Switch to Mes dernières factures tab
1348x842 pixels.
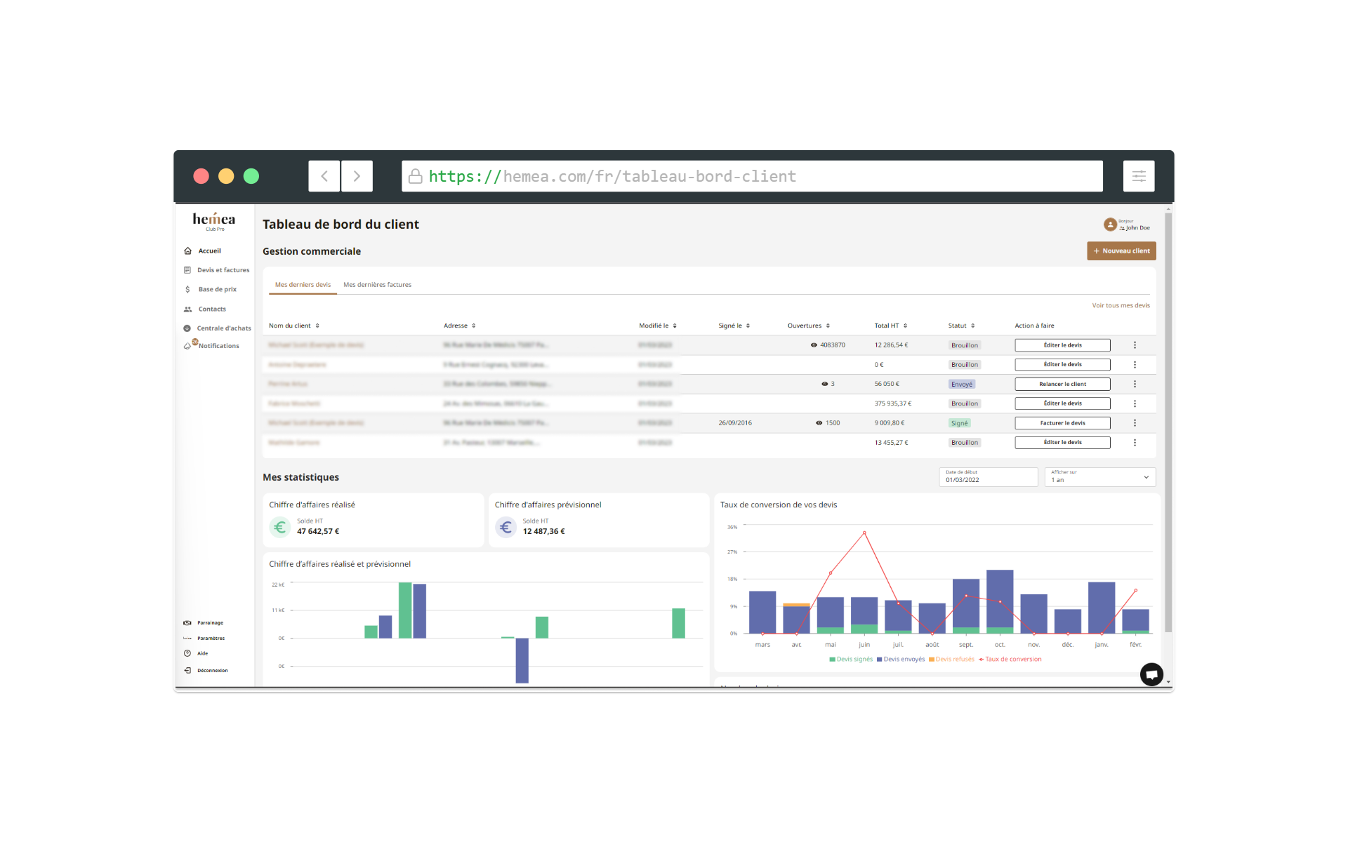click(377, 285)
